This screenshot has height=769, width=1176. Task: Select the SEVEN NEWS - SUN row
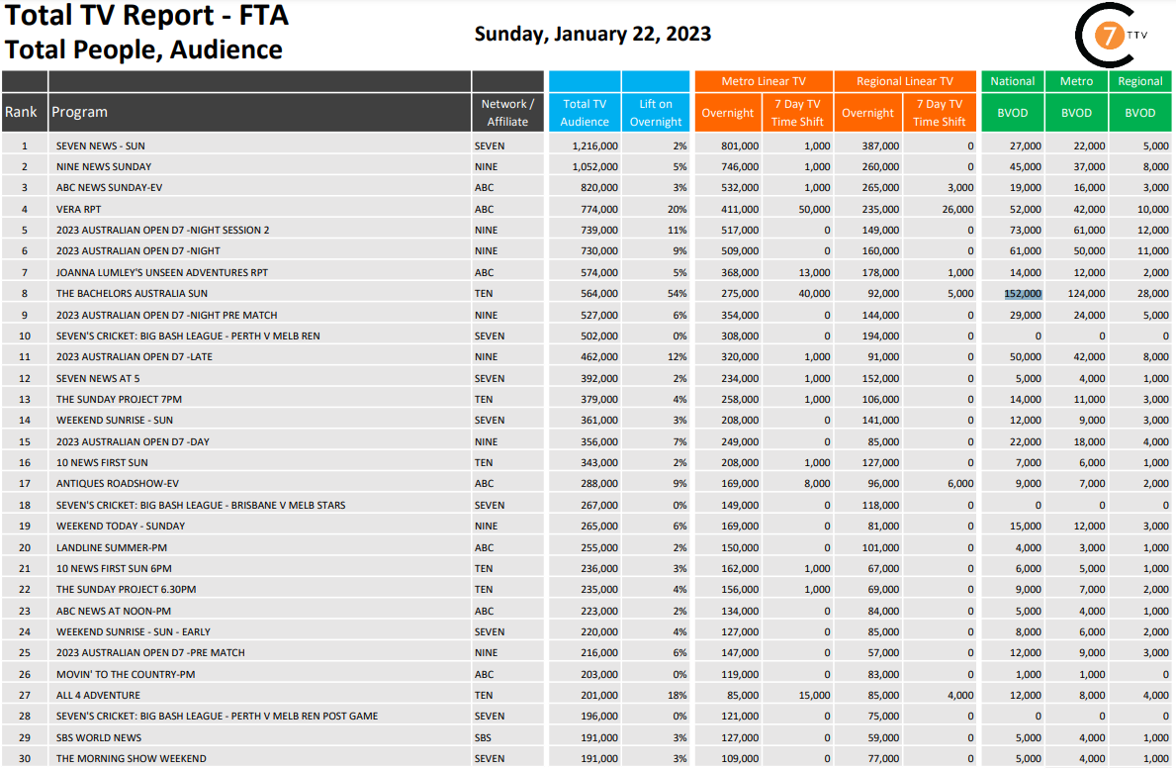[100, 145]
